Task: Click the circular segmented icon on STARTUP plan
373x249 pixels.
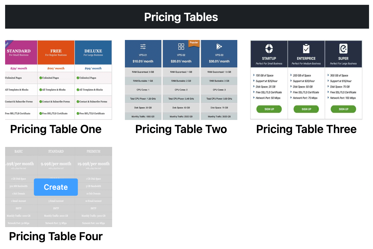Action: point(269,48)
